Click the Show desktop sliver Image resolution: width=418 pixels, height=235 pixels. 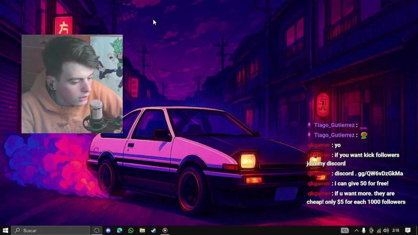pos(417,230)
